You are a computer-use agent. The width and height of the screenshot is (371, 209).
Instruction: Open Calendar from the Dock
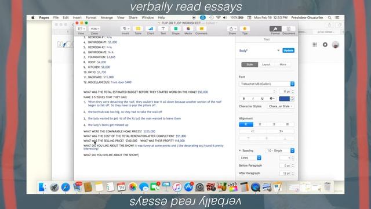coord(121,187)
